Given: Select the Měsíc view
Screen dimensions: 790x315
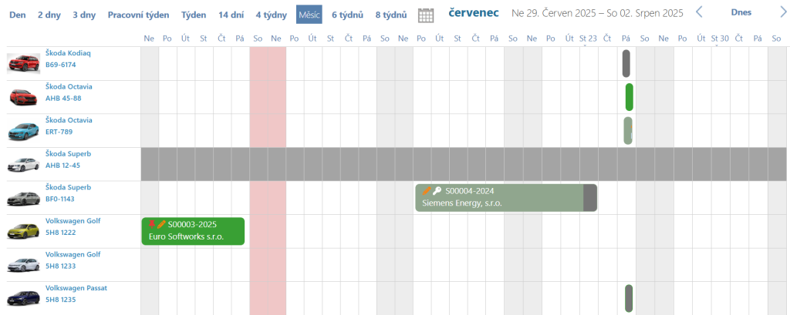Looking at the screenshot, I should [309, 15].
